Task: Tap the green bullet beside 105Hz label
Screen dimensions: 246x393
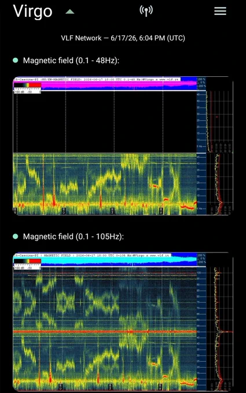Action: tap(16, 236)
